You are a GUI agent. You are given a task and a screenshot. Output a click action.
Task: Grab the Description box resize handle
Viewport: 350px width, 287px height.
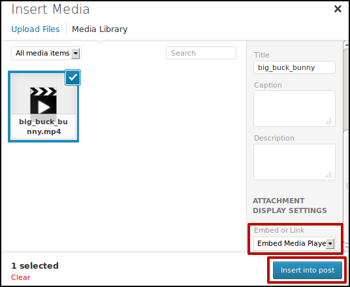click(x=328, y=175)
